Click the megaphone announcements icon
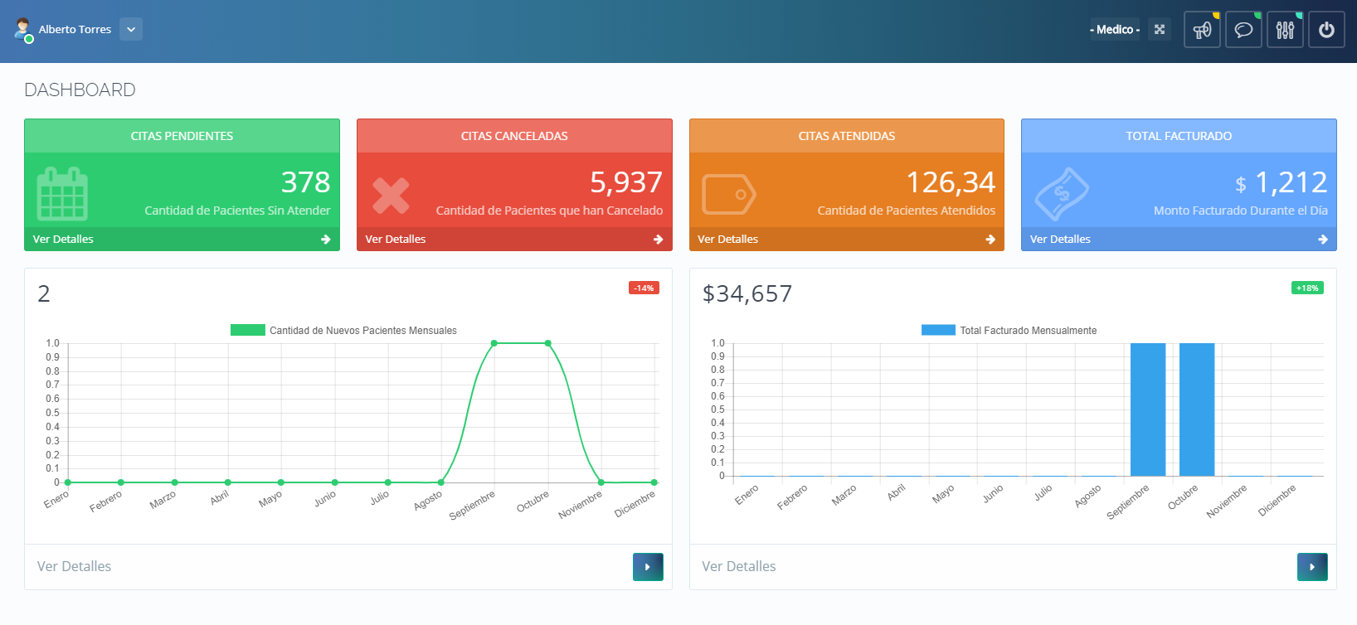 pos(1202,30)
